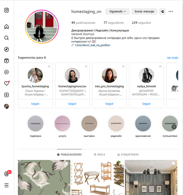Open the выставки story highlight
183x195 pixels.
(89, 124)
